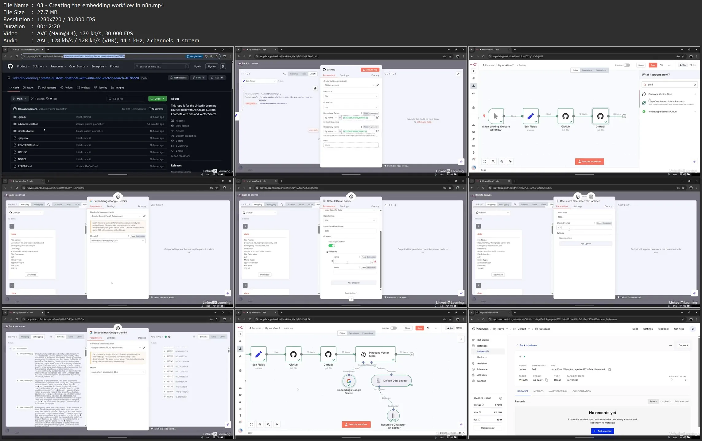Viewport: 702px width, 441px height.
Task: Click the GitHub octocat logo on the repository page
Action: pos(10,66)
